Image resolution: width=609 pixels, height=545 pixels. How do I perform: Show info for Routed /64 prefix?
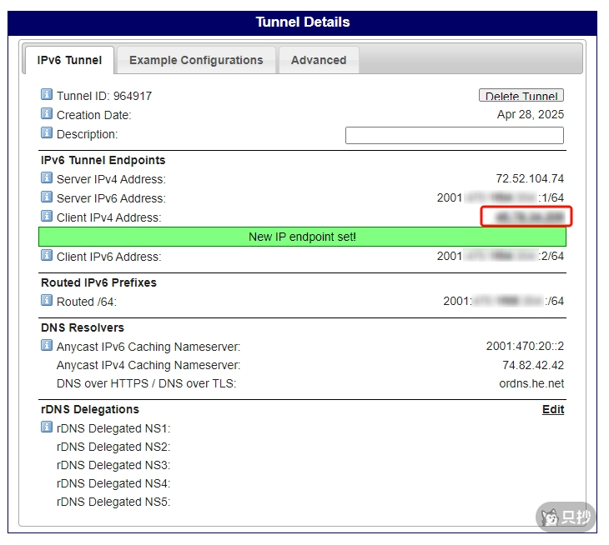point(47,301)
